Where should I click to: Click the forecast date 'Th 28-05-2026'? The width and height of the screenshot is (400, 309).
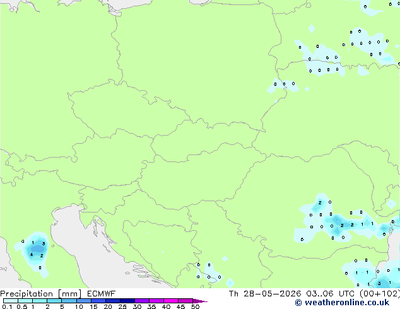[x=265, y=294]
